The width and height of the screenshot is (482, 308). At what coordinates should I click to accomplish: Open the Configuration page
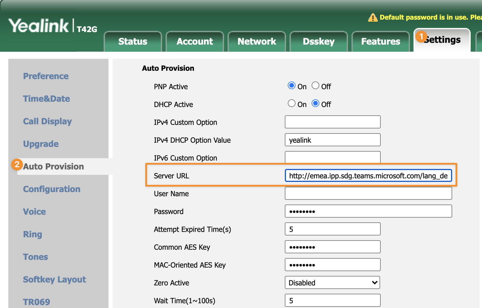[52, 189]
